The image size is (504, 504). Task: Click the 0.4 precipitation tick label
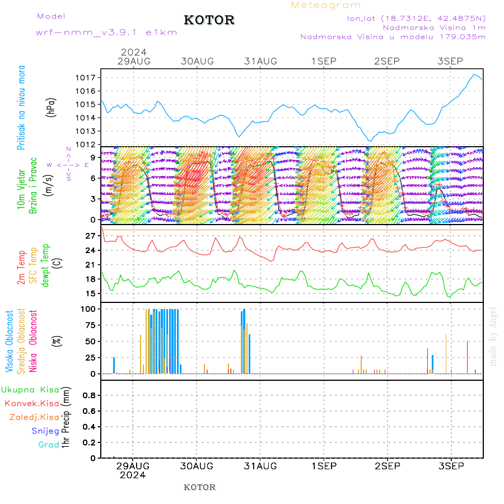[x=90, y=427]
